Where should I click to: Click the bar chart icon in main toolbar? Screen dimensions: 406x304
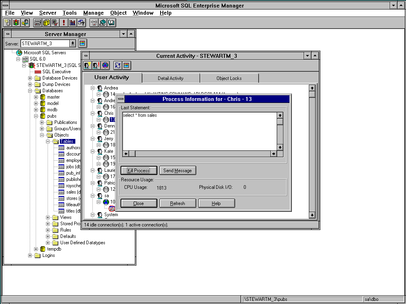73,23
